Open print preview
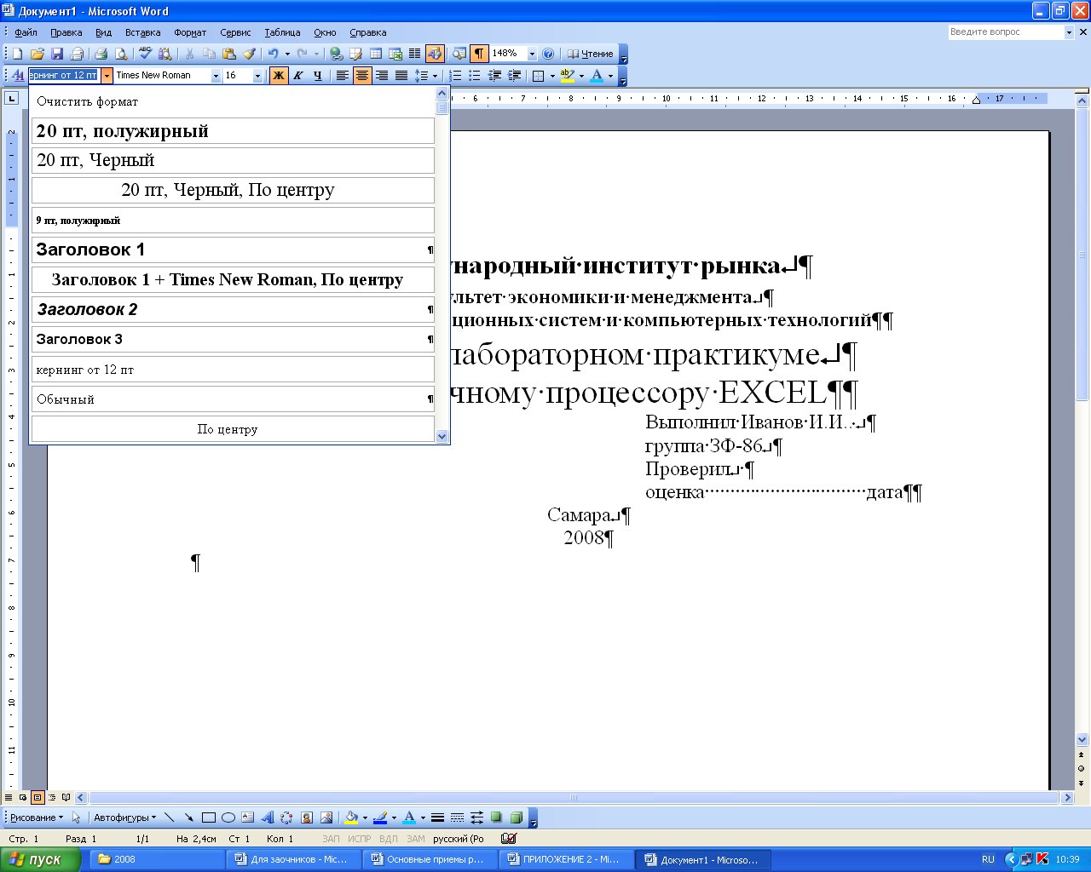This screenshot has height=872, width=1091. coord(121,54)
